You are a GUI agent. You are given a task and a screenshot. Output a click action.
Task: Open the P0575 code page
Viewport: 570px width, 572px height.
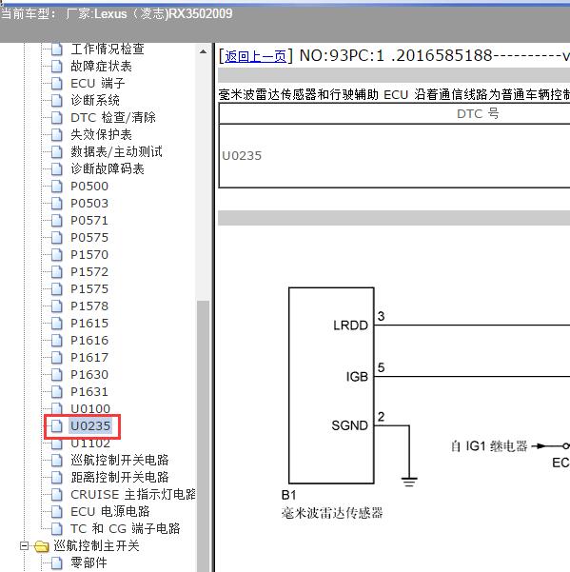click(89, 238)
